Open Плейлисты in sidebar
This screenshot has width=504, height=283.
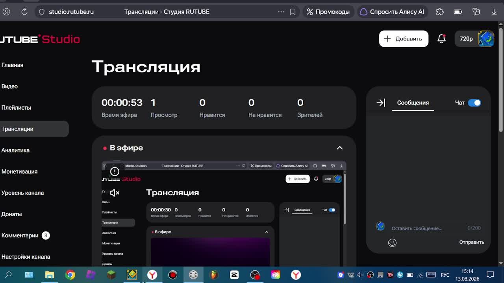(x=16, y=107)
